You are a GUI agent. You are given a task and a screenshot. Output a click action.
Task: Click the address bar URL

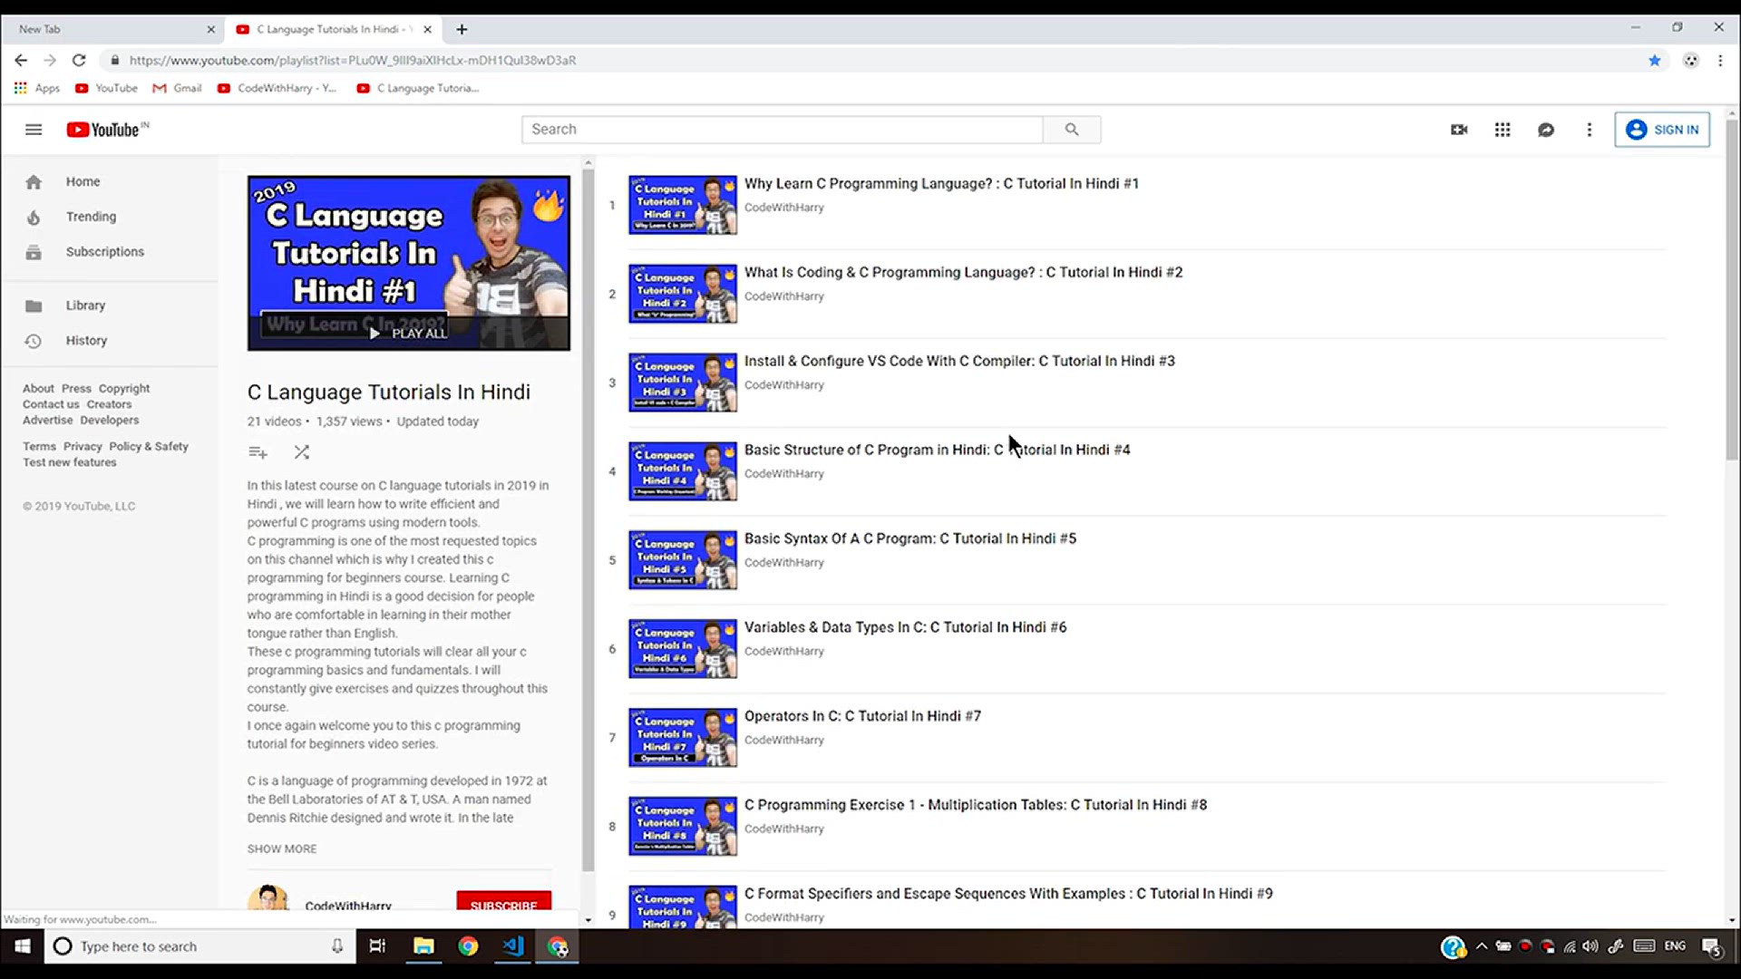tap(352, 60)
